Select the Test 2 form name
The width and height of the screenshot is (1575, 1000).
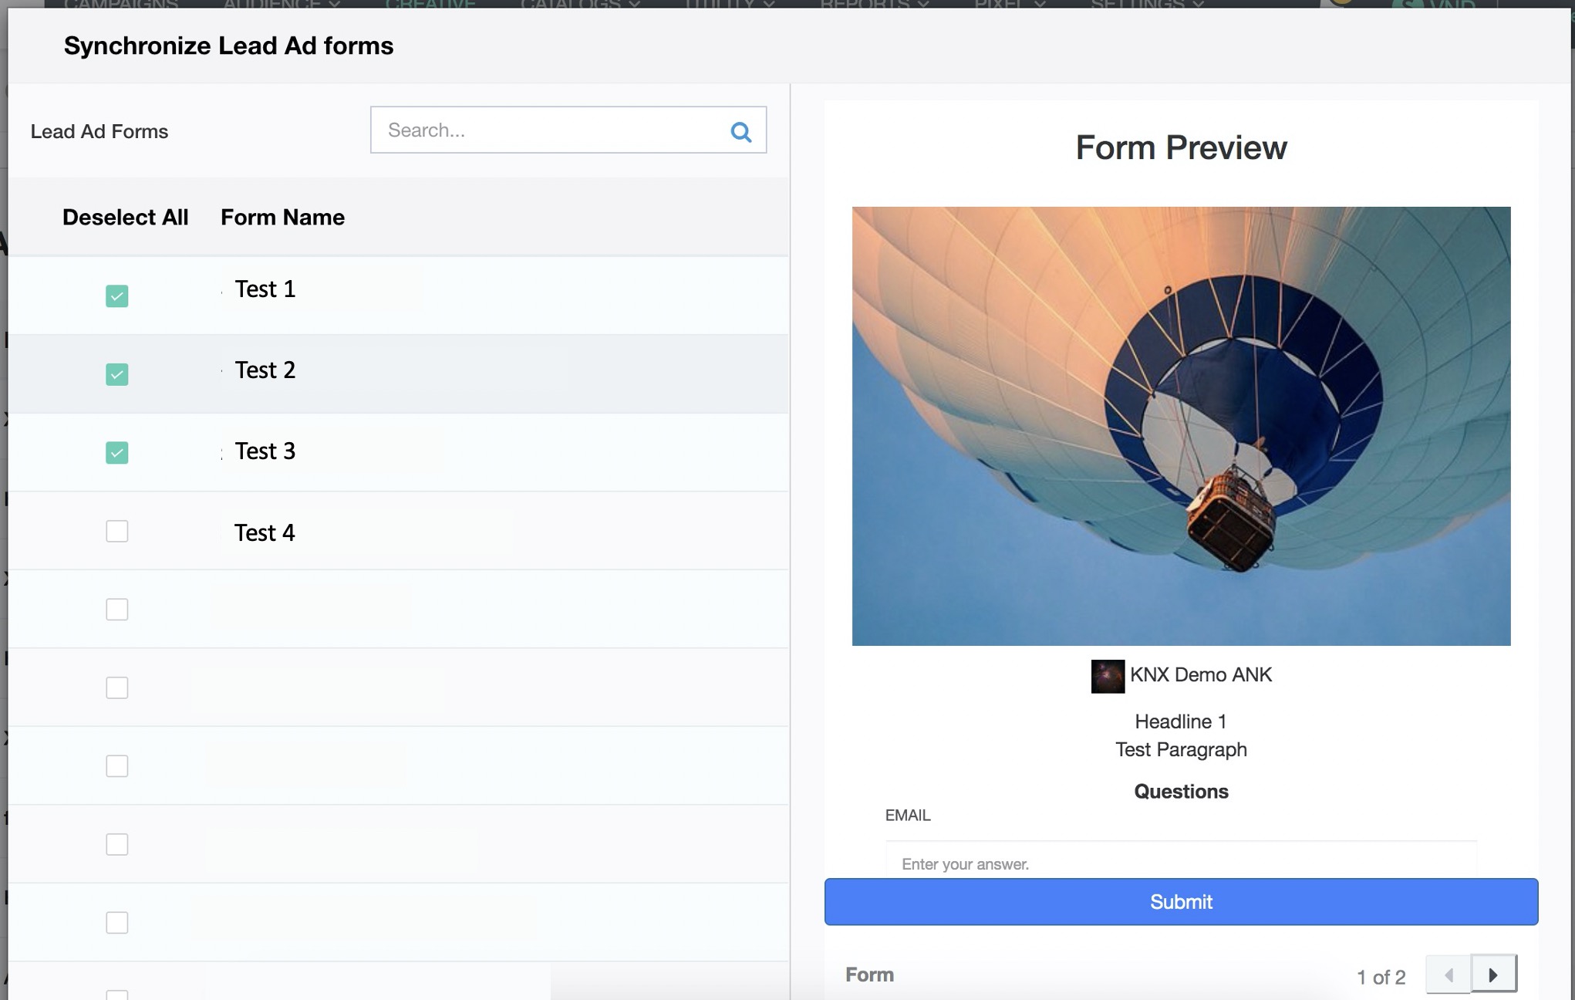265,370
